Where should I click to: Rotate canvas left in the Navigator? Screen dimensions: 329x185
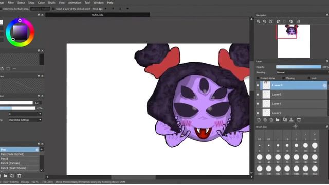(x=278, y=21)
